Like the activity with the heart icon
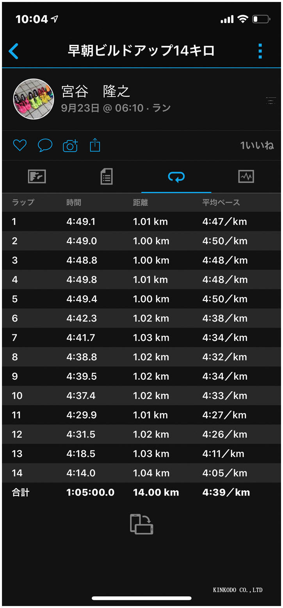The width and height of the screenshot is (283, 608). click(20, 146)
